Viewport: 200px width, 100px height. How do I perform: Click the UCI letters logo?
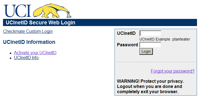click(x=17, y=11)
